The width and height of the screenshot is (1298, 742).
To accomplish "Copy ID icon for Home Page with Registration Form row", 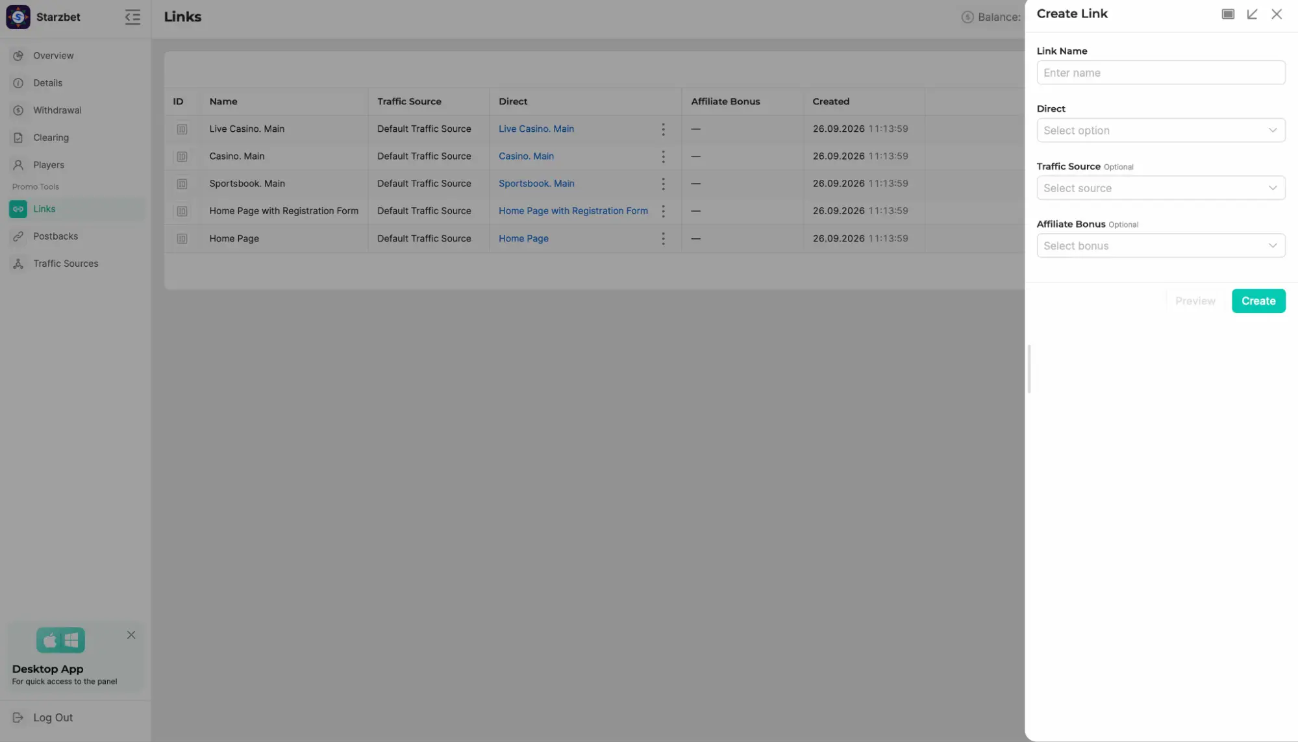I will 182,211.
